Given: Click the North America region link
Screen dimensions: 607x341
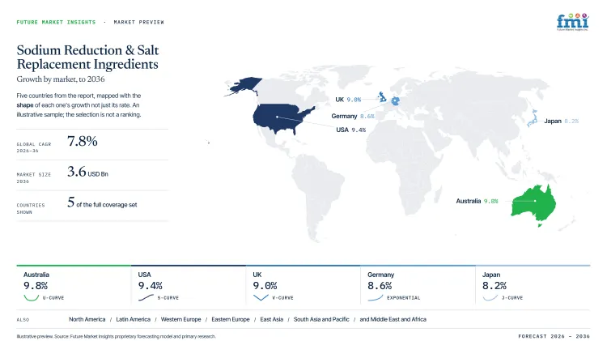Looking at the screenshot, I should click(87, 319).
